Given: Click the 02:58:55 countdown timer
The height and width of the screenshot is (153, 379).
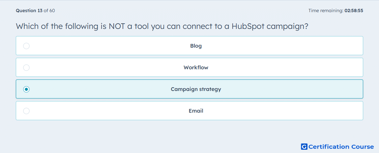Looking at the screenshot, I should point(354,11).
